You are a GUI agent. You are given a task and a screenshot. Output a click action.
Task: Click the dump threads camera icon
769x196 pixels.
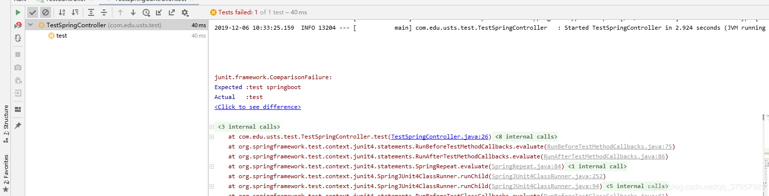point(18,67)
